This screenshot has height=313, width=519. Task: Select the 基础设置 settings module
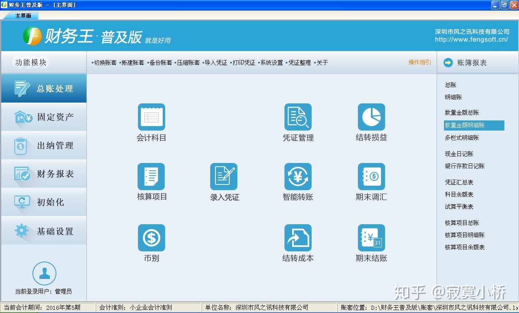coord(43,230)
